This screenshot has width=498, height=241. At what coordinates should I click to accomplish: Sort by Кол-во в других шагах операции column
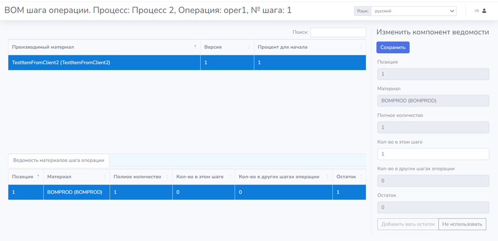pyautogui.click(x=283, y=177)
